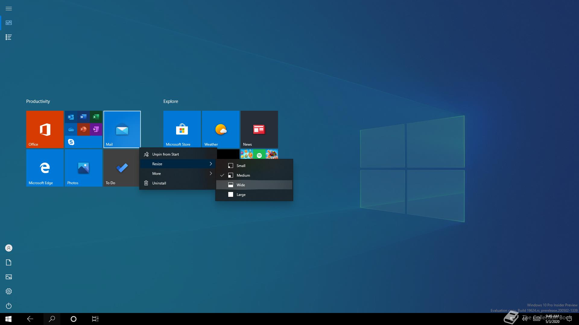Expand the Start hamburger menu
Screen dimensions: 579x325
9,8
